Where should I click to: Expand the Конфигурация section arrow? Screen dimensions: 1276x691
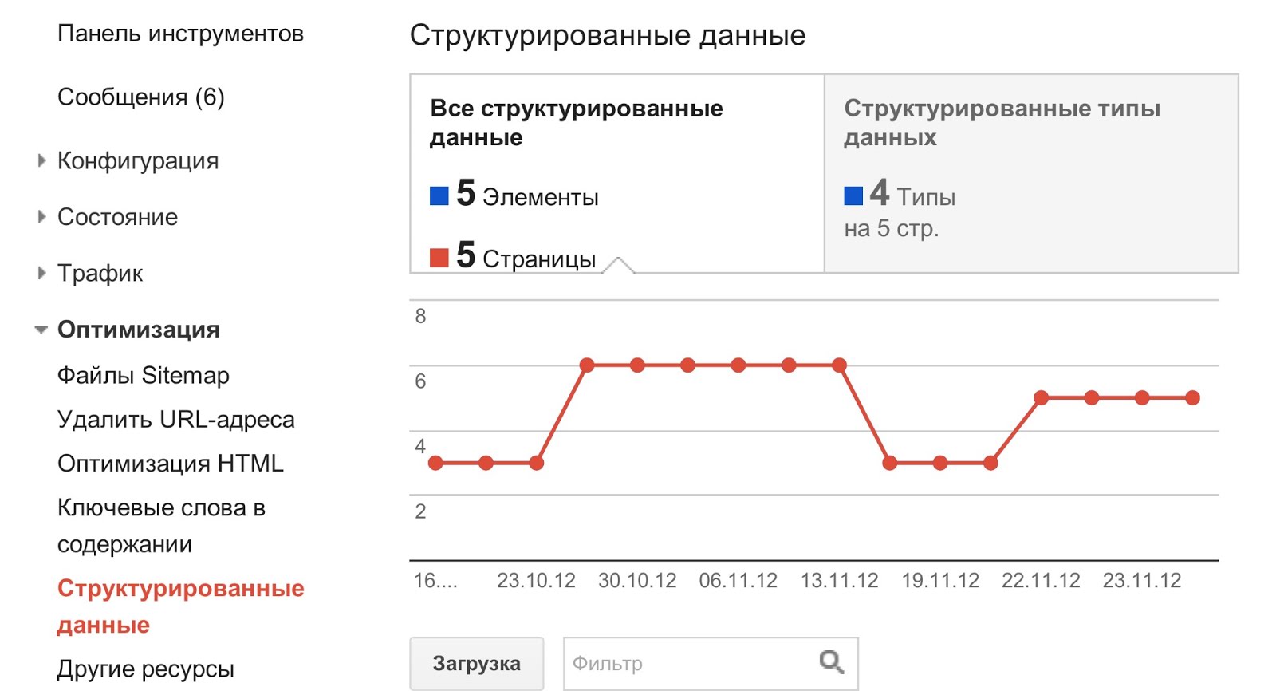coord(41,160)
